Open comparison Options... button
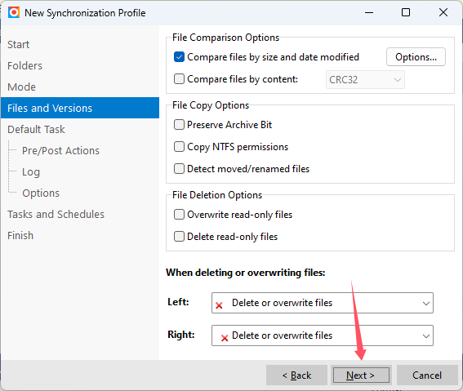 [x=416, y=56]
